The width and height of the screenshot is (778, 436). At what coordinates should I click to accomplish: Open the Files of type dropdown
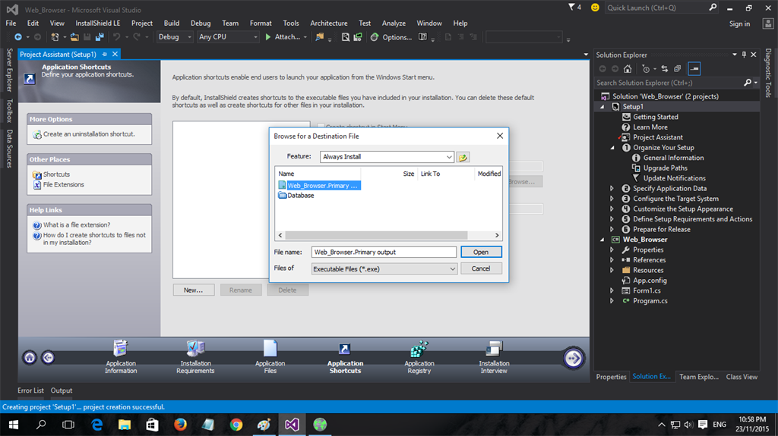point(452,269)
